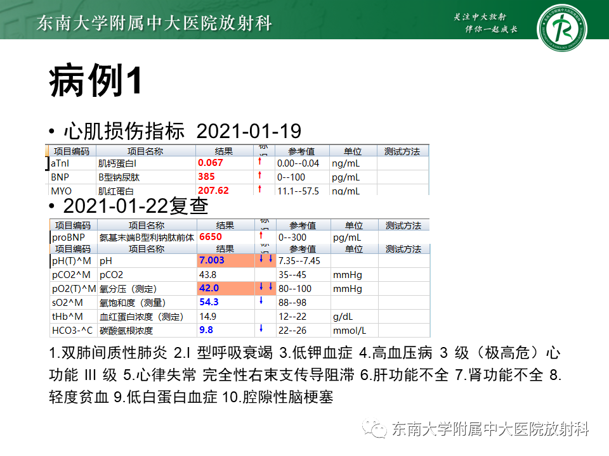The height and width of the screenshot is (456, 609).
Task: Click unit g/dL in tHb^M row
Action: pyautogui.click(x=343, y=317)
